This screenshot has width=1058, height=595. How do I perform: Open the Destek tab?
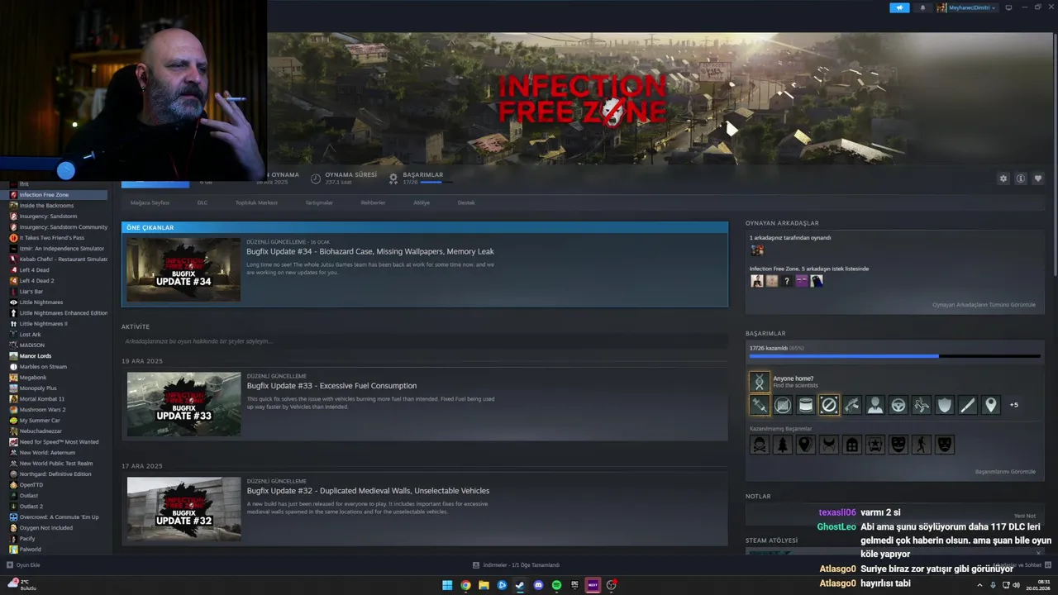(x=466, y=202)
